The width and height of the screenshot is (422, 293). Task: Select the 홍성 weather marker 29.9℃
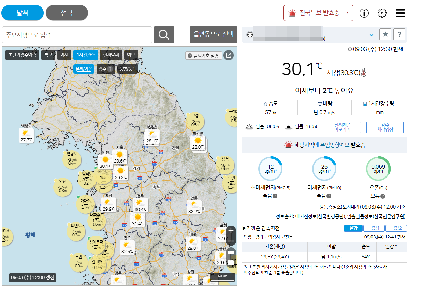(x=108, y=205)
